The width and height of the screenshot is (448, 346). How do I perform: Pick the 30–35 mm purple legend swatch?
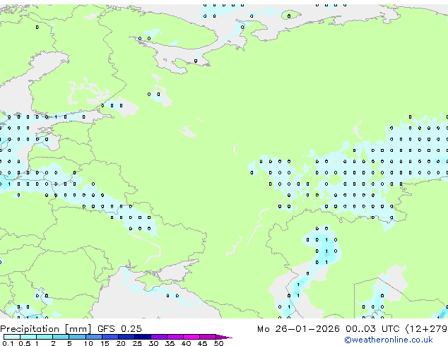(x=159, y=337)
